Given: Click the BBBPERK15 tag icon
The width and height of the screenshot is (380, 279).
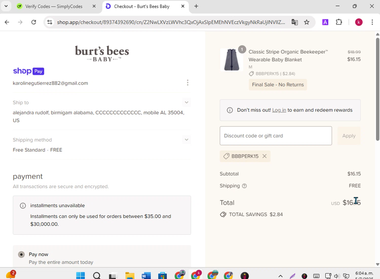Looking at the screenshot, I should (x=226, y=156).
